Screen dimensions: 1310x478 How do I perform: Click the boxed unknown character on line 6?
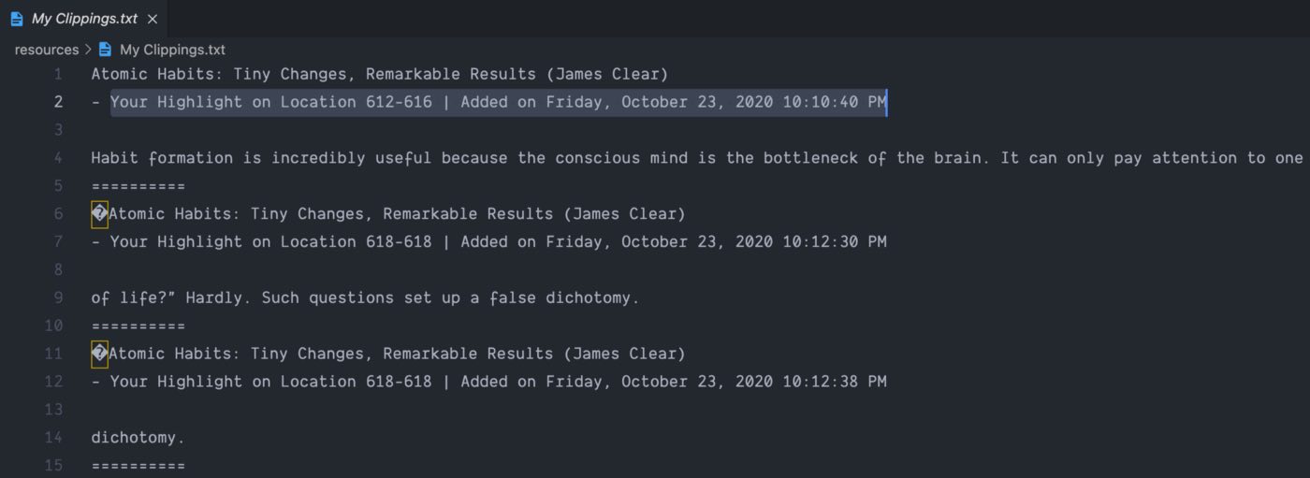click(99, 214)
